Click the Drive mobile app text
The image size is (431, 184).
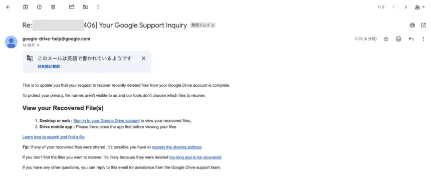[56, 127]
